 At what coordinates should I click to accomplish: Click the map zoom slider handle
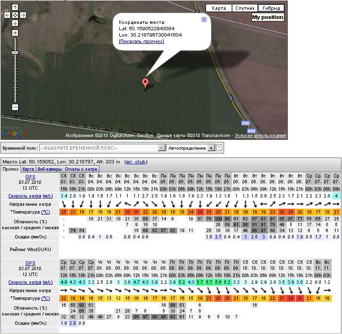point(15,52)
